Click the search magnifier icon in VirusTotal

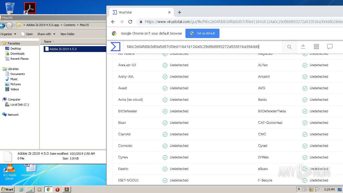289,47
